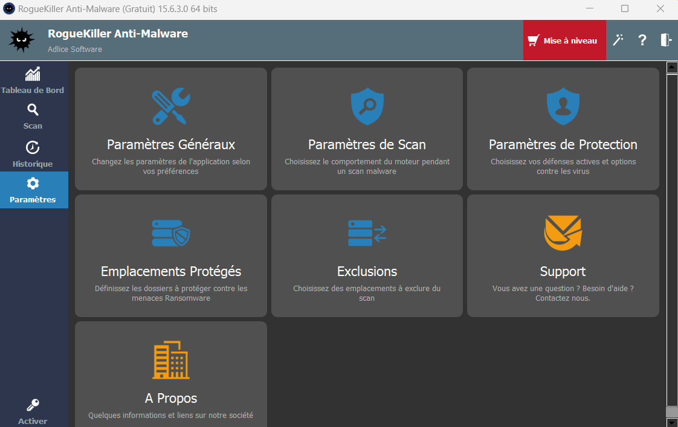The height and width of the screenshot is (427, 678).
Task: Open the Paramètres de Scan title
Action: coord(367,144)
